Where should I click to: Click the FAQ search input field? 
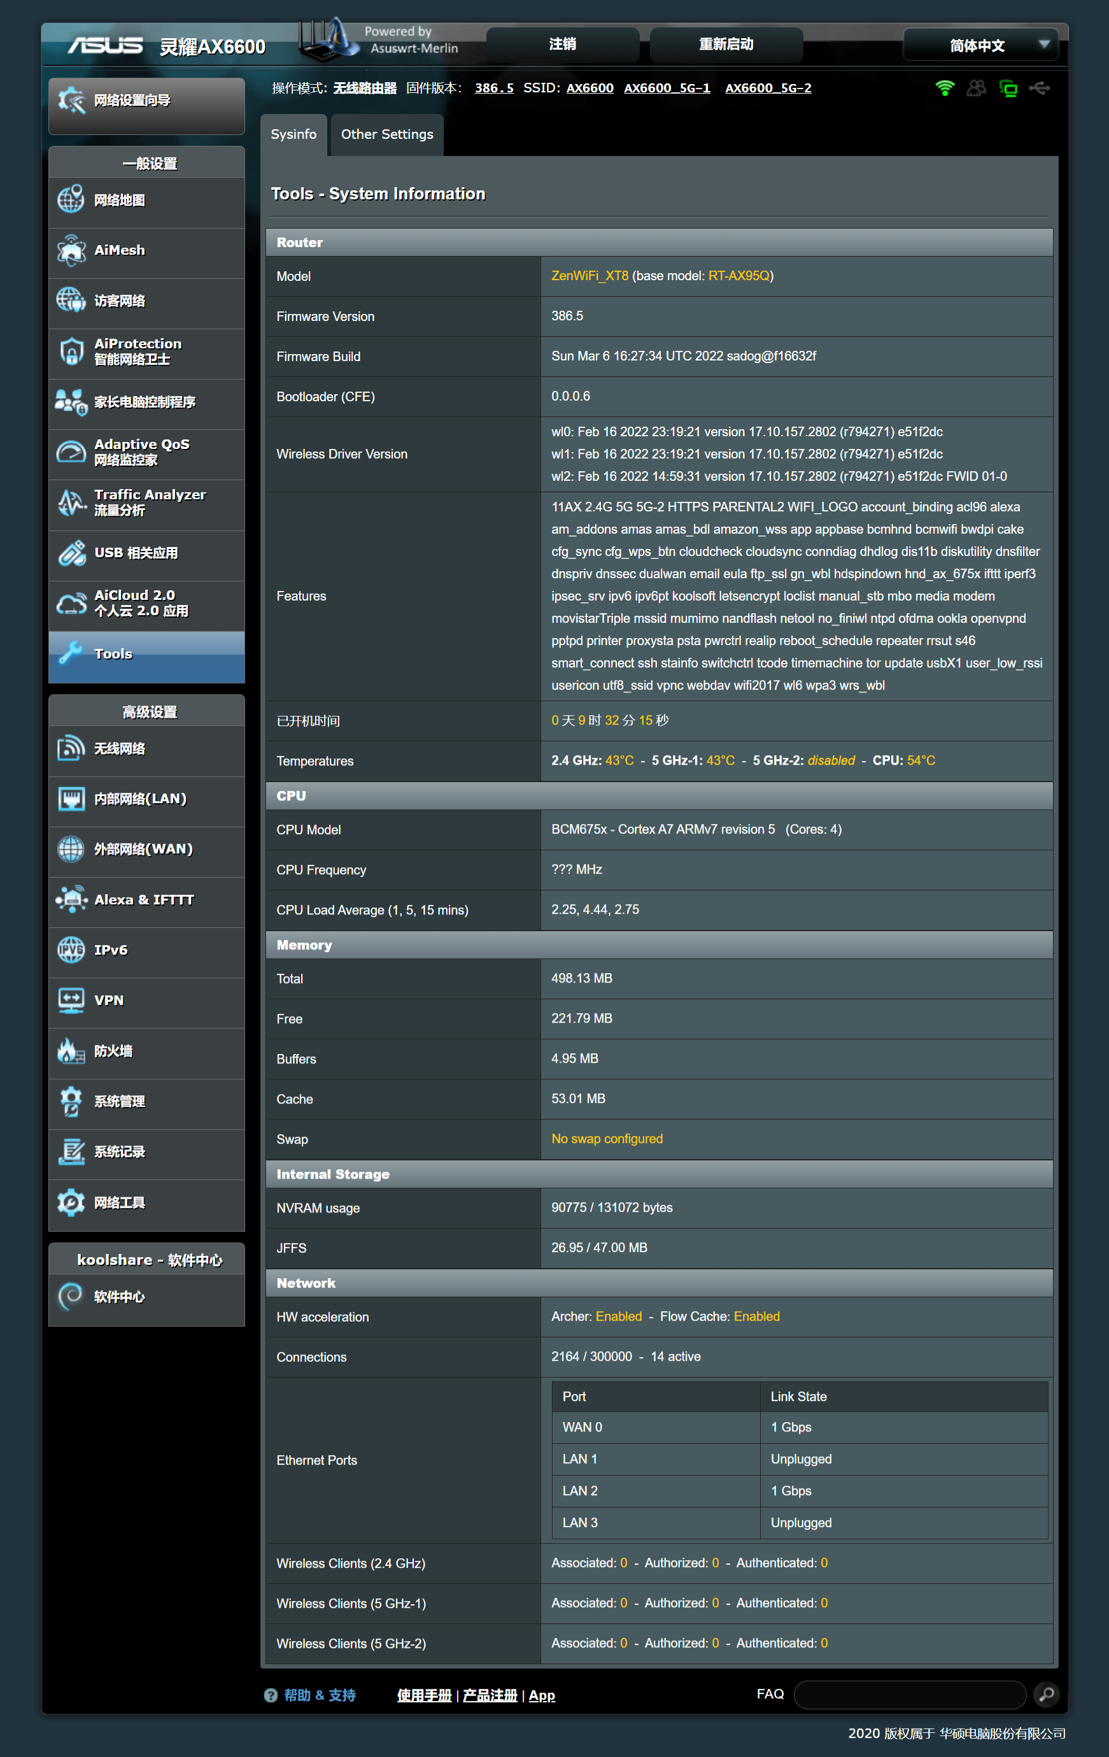pyautogui.click(x=910, y=1694)
